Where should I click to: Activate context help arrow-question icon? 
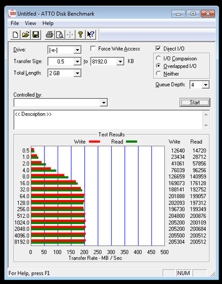[91, 35]
